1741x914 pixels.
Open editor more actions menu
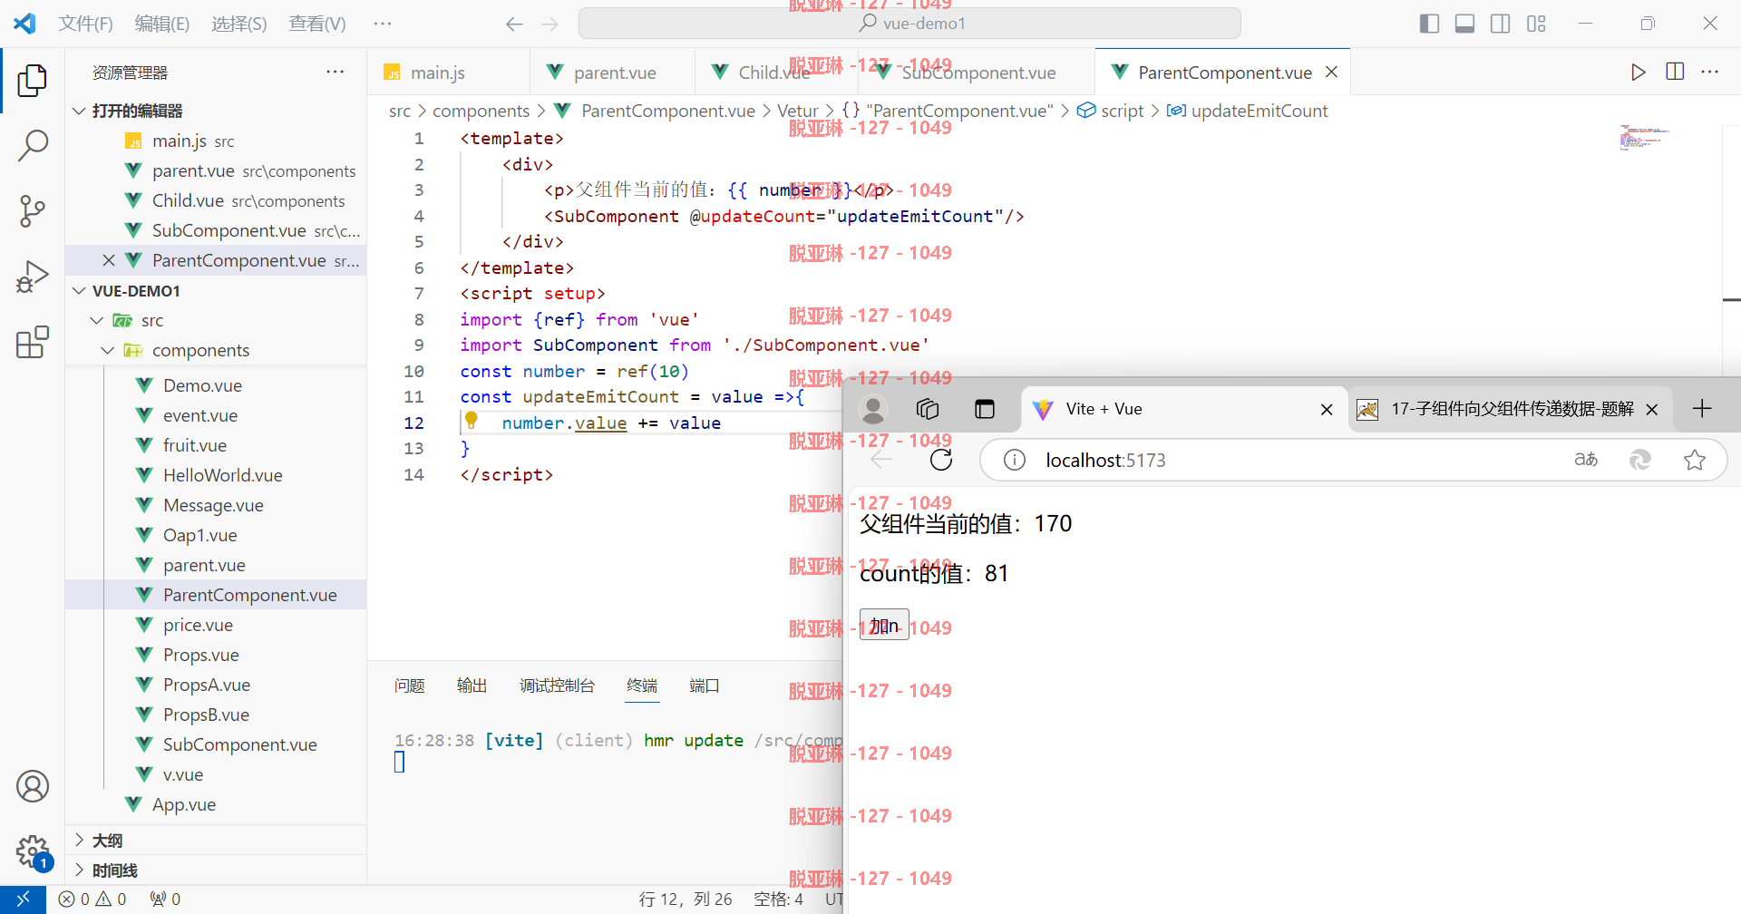[1710, 72]
